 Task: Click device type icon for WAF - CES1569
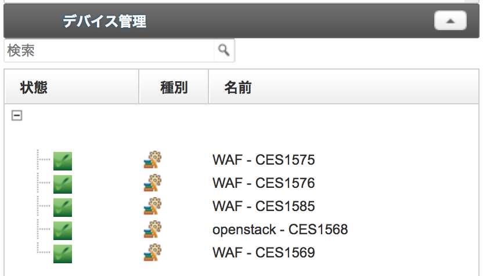[153, 252]
